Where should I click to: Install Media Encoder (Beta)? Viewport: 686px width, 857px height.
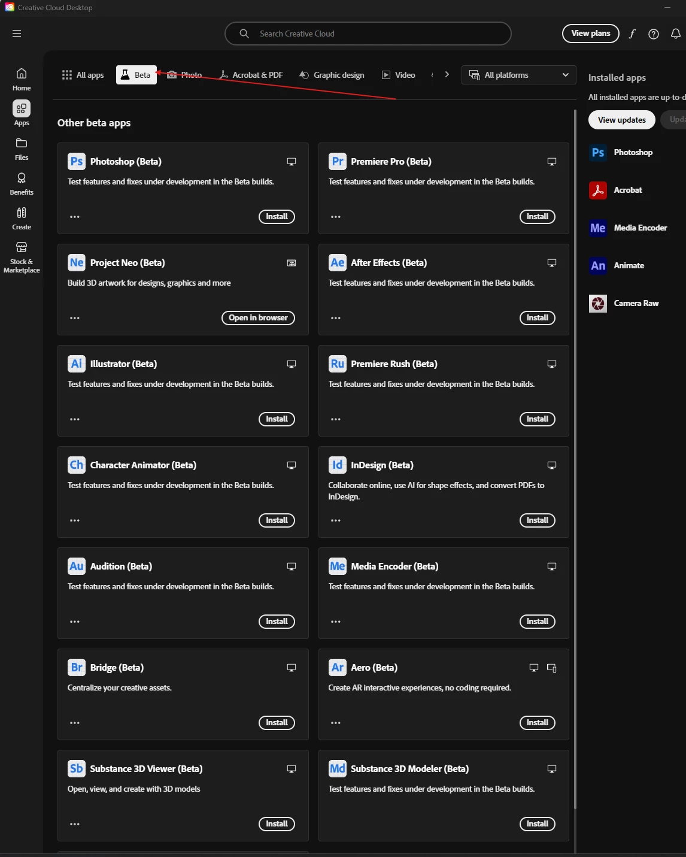538,622
